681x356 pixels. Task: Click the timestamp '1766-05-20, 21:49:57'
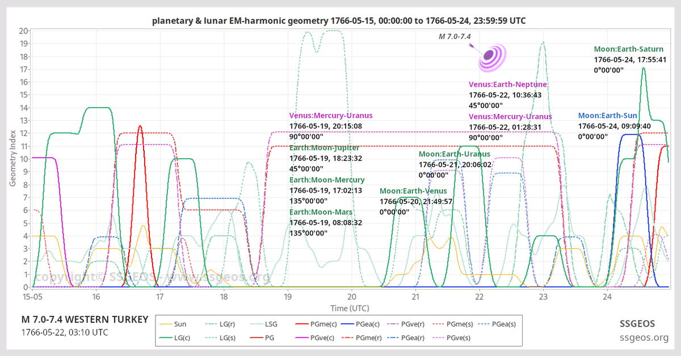(x=417, y=201)
